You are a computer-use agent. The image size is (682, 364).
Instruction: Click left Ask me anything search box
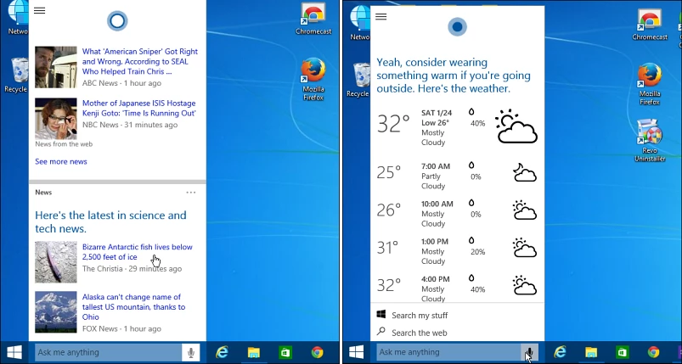(109, 352)
